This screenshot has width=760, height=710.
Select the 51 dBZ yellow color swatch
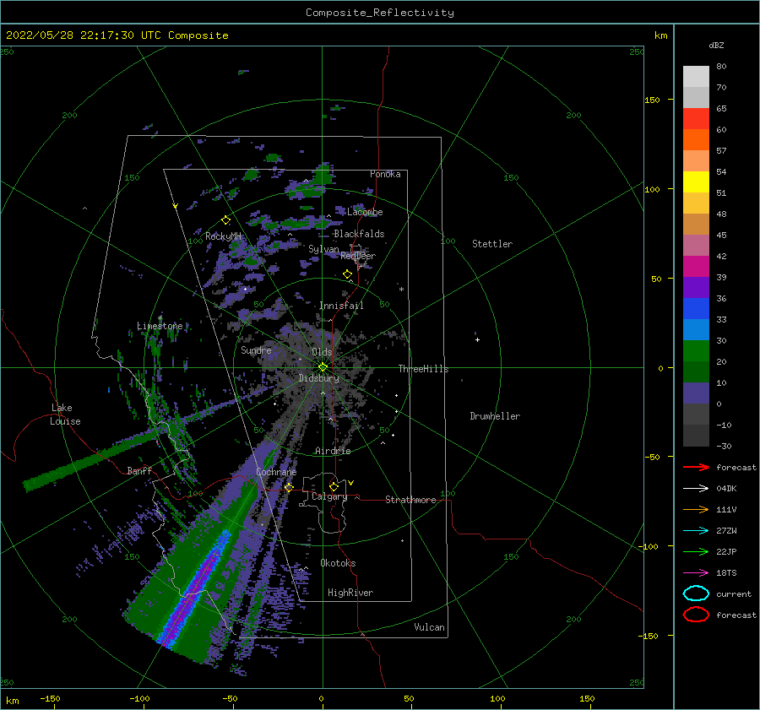coord(696,182)
